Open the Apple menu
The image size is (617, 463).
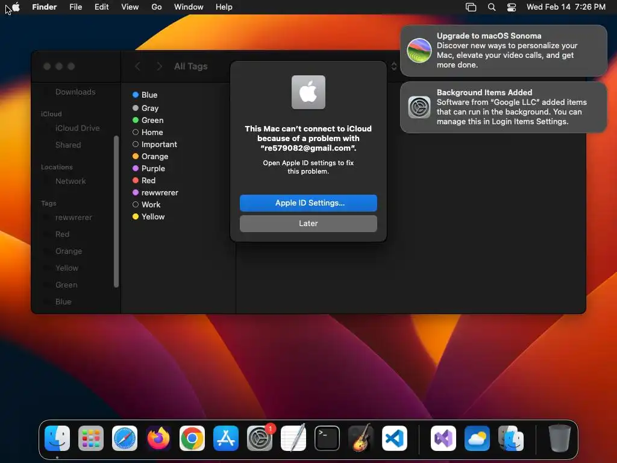pos(16,7)
